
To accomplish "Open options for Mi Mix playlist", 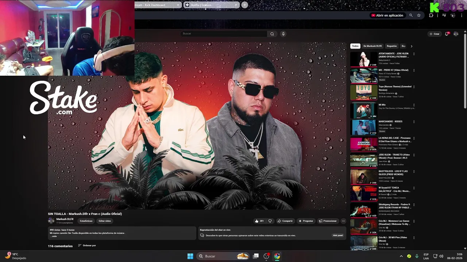I will click(x=414, y=105).
